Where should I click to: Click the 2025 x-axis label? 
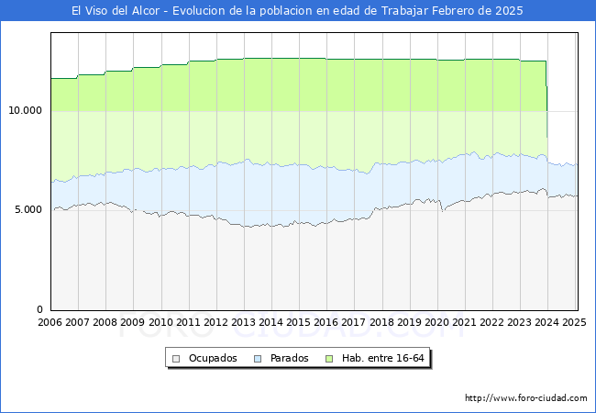574,322
